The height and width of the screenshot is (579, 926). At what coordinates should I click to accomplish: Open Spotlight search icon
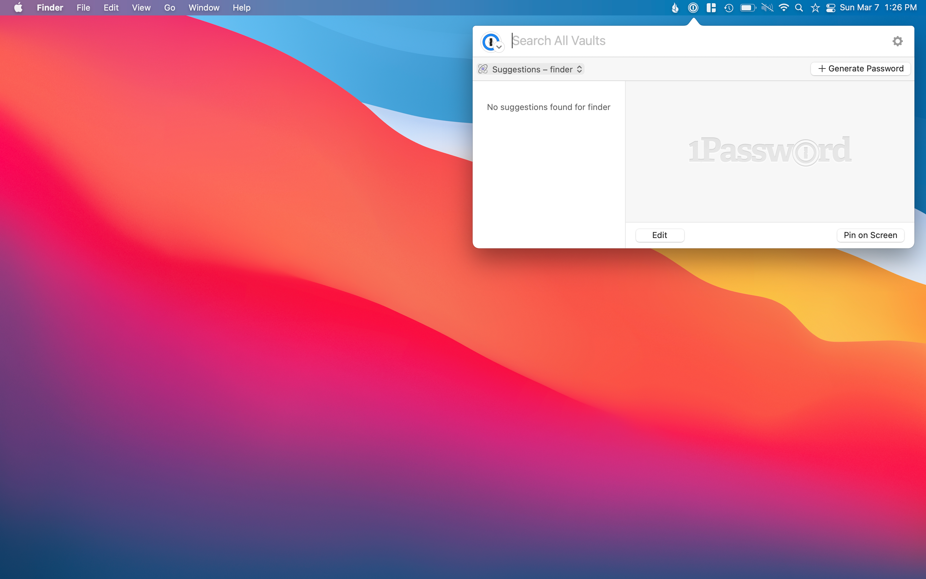(799, 8)
